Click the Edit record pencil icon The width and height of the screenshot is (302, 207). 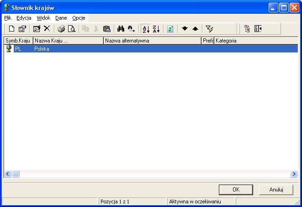click(37, 29)
